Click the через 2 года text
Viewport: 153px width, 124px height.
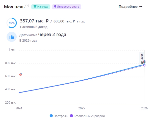pos(52,35)
